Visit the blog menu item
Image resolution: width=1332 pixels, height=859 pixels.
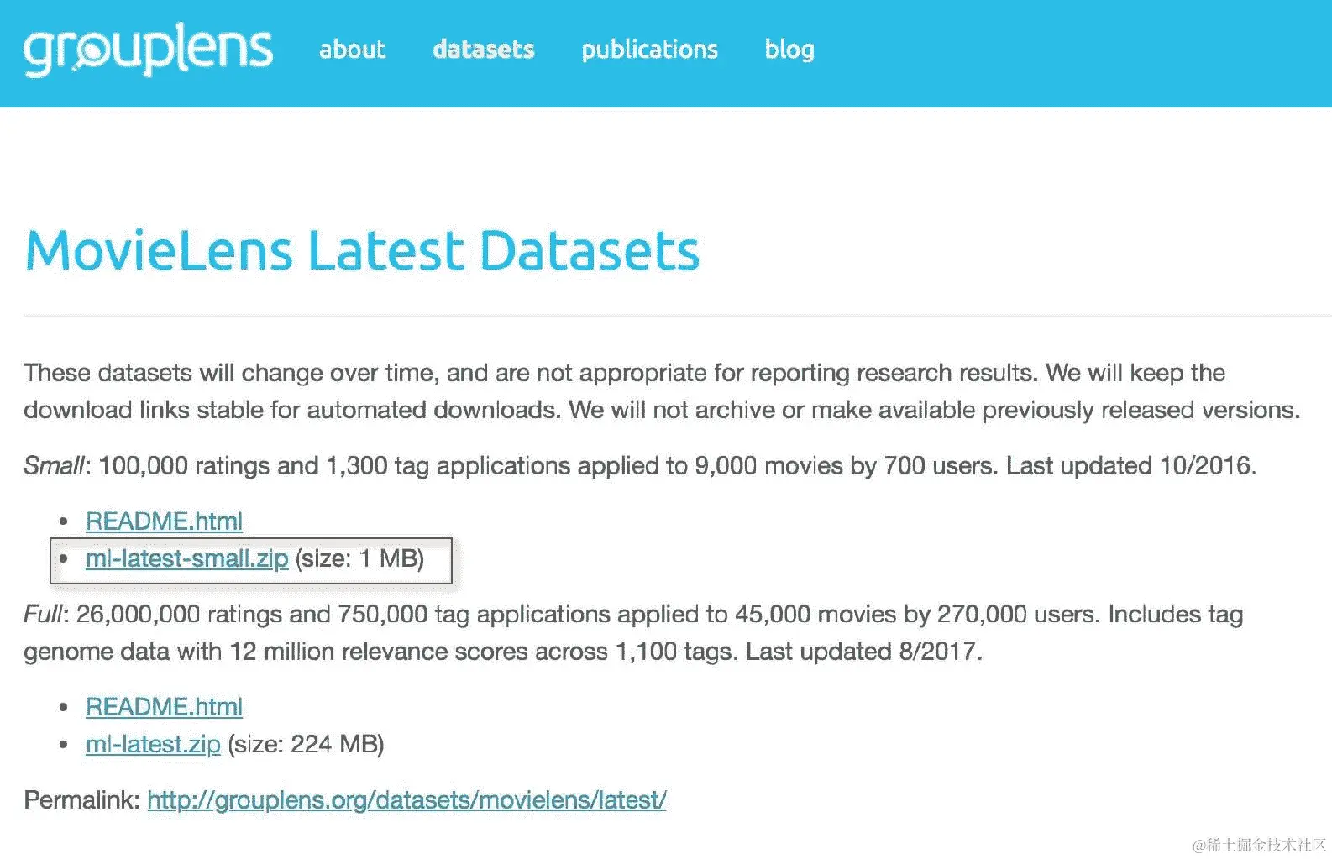(789, 50)
